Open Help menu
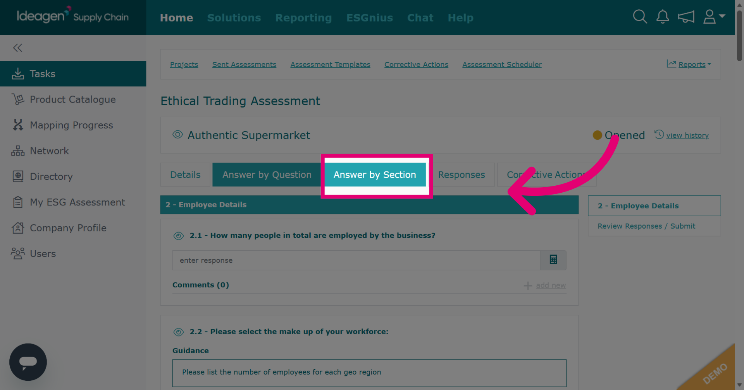 point(460,18)
